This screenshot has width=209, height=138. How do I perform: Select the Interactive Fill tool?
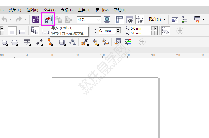pos(96,42)
